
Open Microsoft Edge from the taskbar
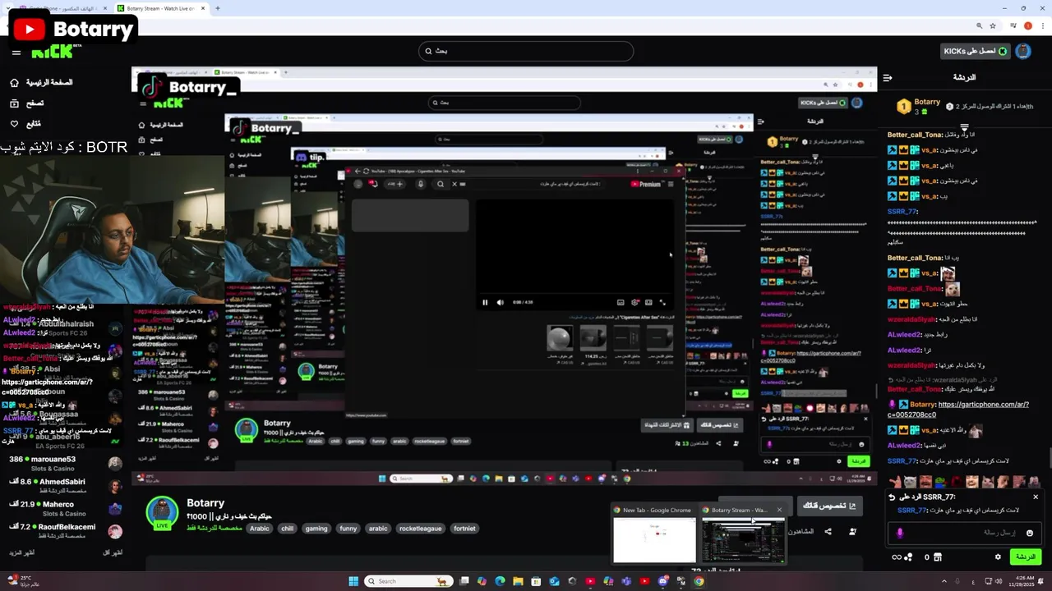coord(500,581)
